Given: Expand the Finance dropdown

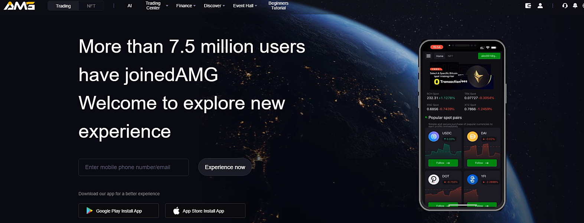Looking at the screenshot, I should (x=186, y=6).
